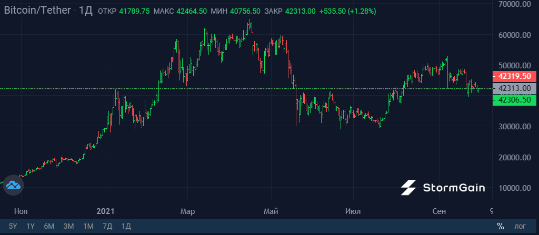
Task: Show the 3M range
Action: click(x=69, y=226)
